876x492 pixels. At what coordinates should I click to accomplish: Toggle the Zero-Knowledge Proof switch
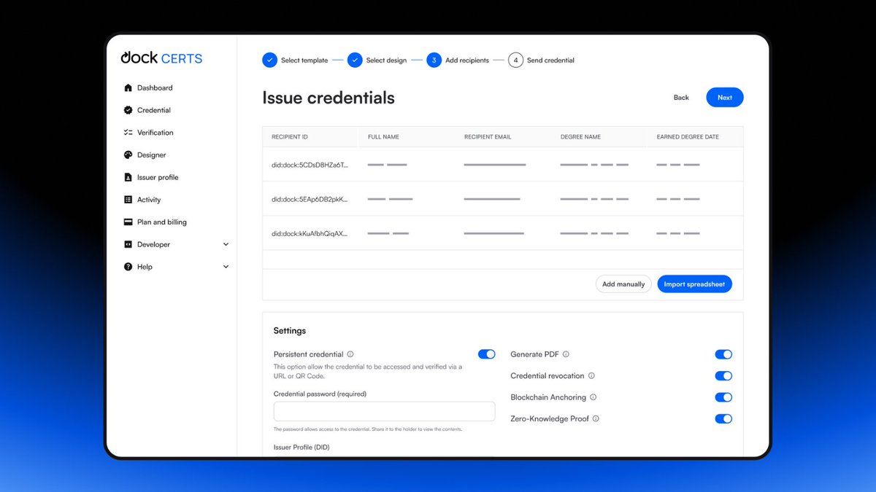click(723, 419)
